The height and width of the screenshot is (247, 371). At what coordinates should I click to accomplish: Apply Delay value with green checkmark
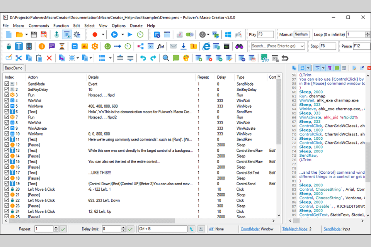coord(131,229)
